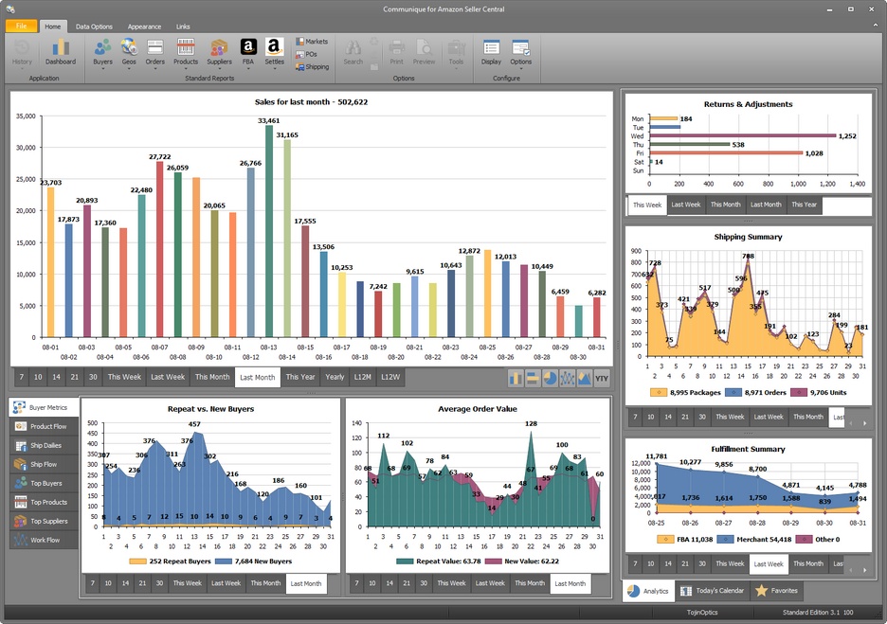The image size is (887, 624).
Task: Set sales chart range to Yearly
Action: coord(335,377)
